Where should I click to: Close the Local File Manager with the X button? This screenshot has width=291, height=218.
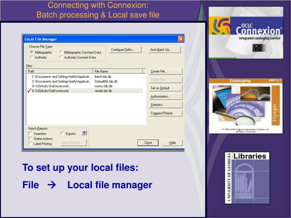(x=181, y=39)
